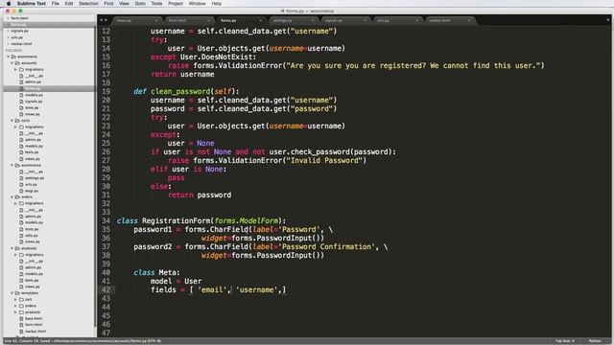The image size is (614, 345).
Task: Click the wsgi.py file icon
Action: [21, 191]
